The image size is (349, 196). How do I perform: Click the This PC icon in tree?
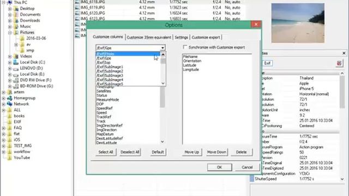click(10, 2)
